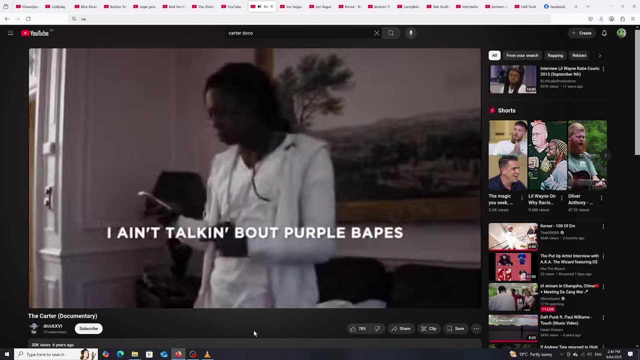Expand the list all tabs chevron
The width and height of the screenshot is (640, 360).
[x=587, y=6]
